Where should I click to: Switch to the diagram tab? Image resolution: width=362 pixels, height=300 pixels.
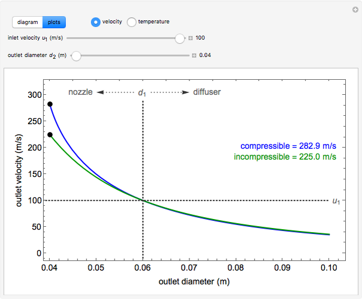[28, 22]
